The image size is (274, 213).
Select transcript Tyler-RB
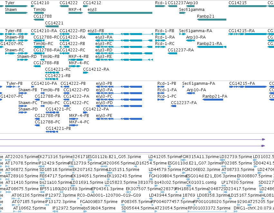[x=16, y=34]
